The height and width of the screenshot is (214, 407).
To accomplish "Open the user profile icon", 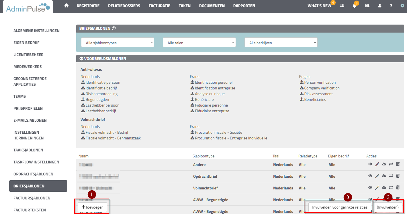I will tap(379, 6).
